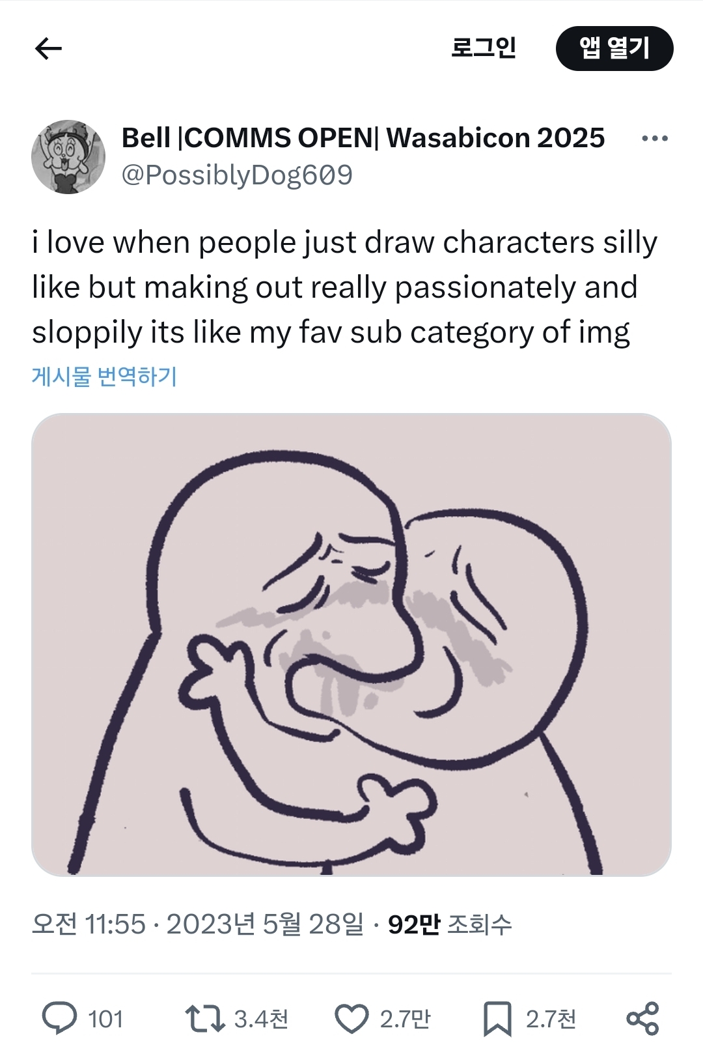This screenshot has height=1056, width=703.
Task: Share the post via share icon
Action: pos(642,1019)
